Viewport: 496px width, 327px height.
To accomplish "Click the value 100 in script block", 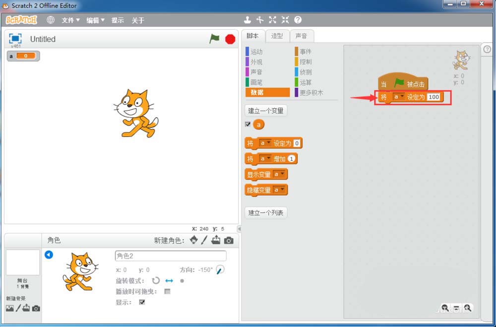I will pos(434,97).
